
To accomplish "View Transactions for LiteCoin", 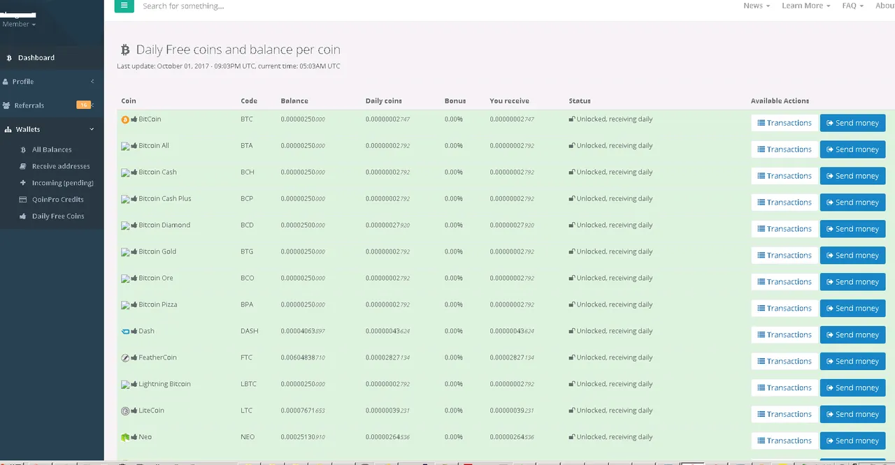I will 785,415.
